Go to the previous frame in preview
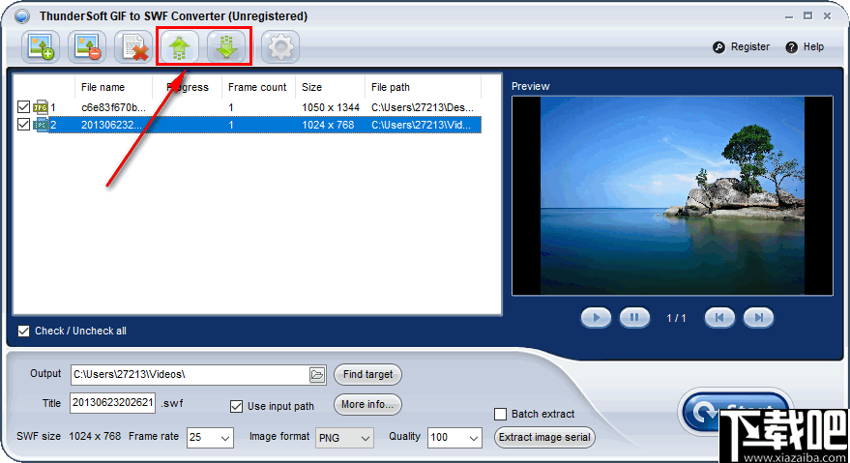Image resolution: width=850 pixels, height=463 pixels. coord(719,318)
